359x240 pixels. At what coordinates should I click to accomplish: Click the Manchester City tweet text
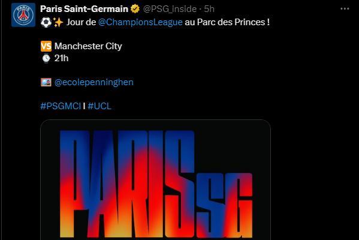[88, 46]
